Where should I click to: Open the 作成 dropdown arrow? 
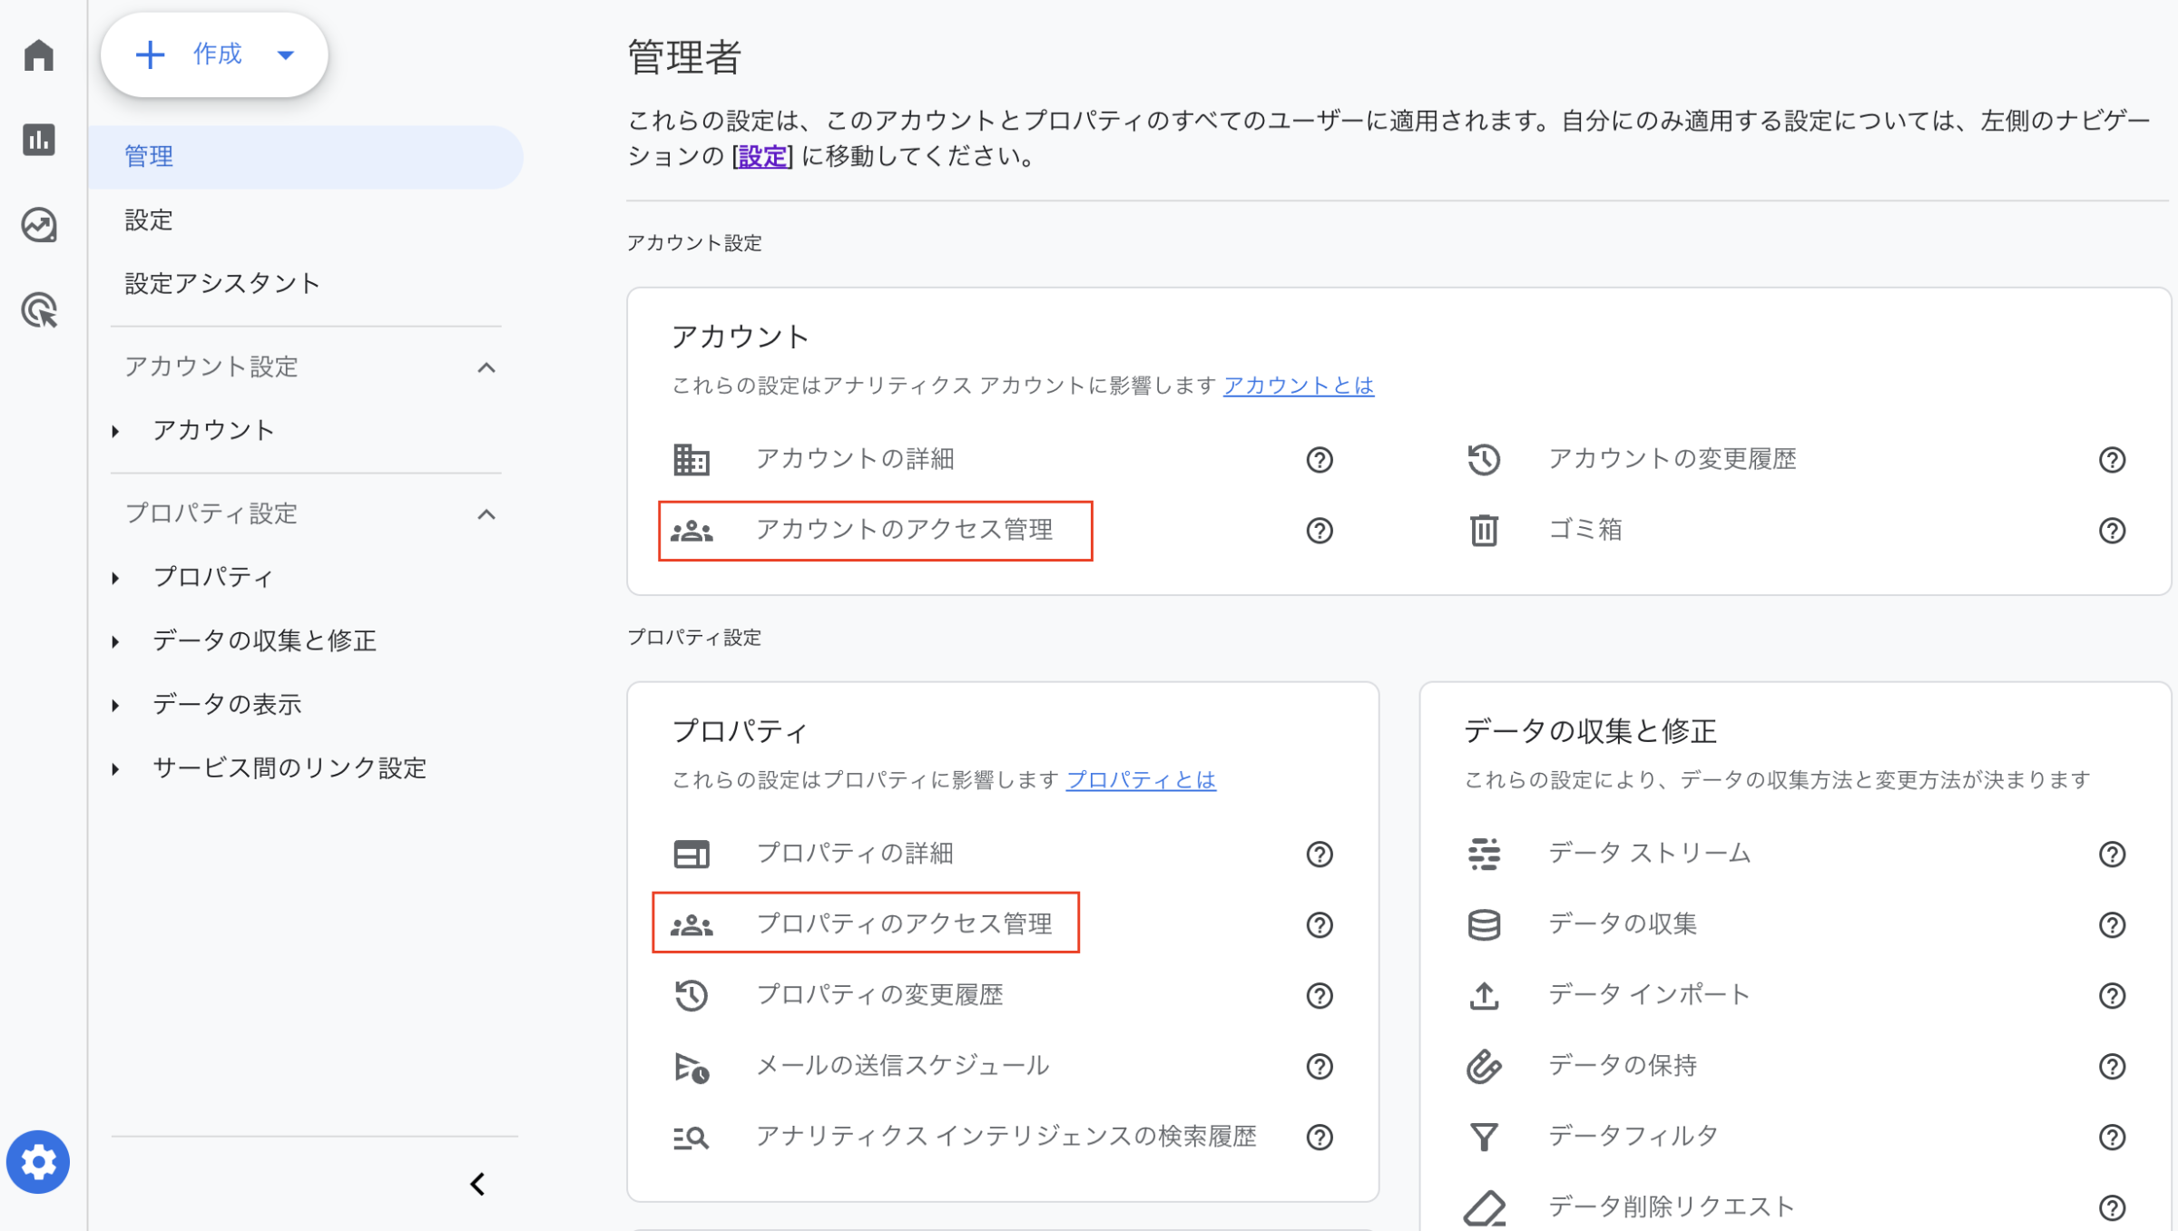pos(286,55)
